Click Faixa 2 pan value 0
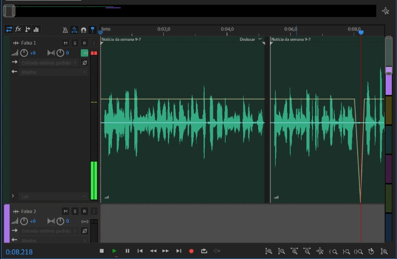 pyautogui.click(x=67, y=221)
